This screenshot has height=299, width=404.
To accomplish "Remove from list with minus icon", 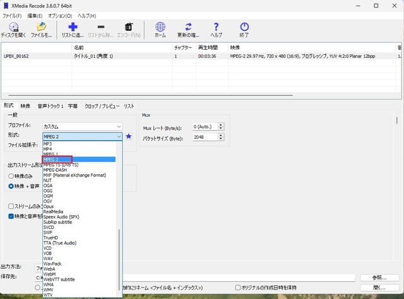I will (x=101, y=26).
